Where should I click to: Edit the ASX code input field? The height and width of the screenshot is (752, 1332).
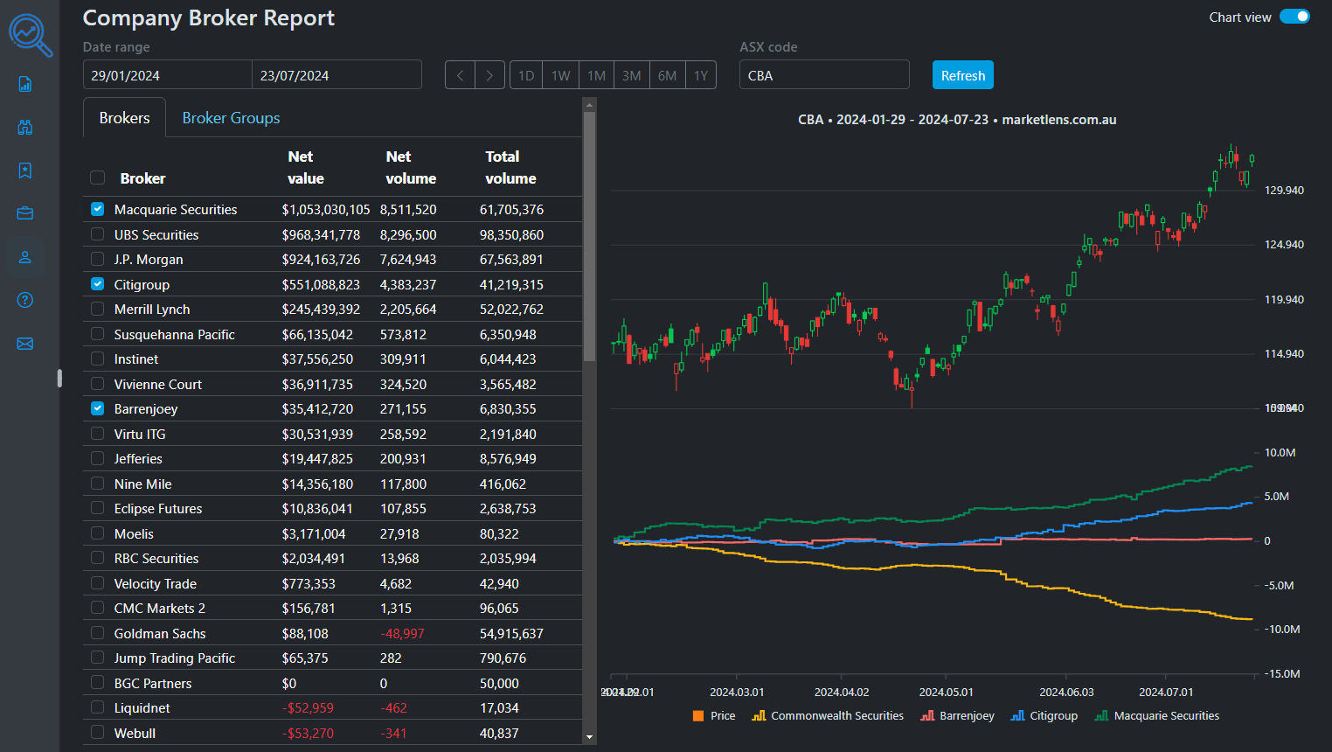[823, 74]
